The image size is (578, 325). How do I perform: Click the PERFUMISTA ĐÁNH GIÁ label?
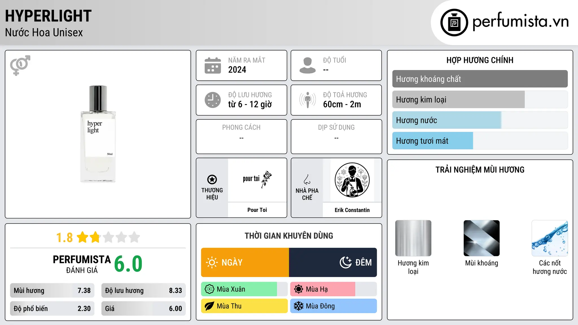coord(82,264)
